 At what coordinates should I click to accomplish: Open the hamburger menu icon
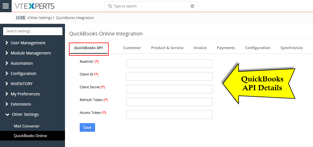[6, 6]
